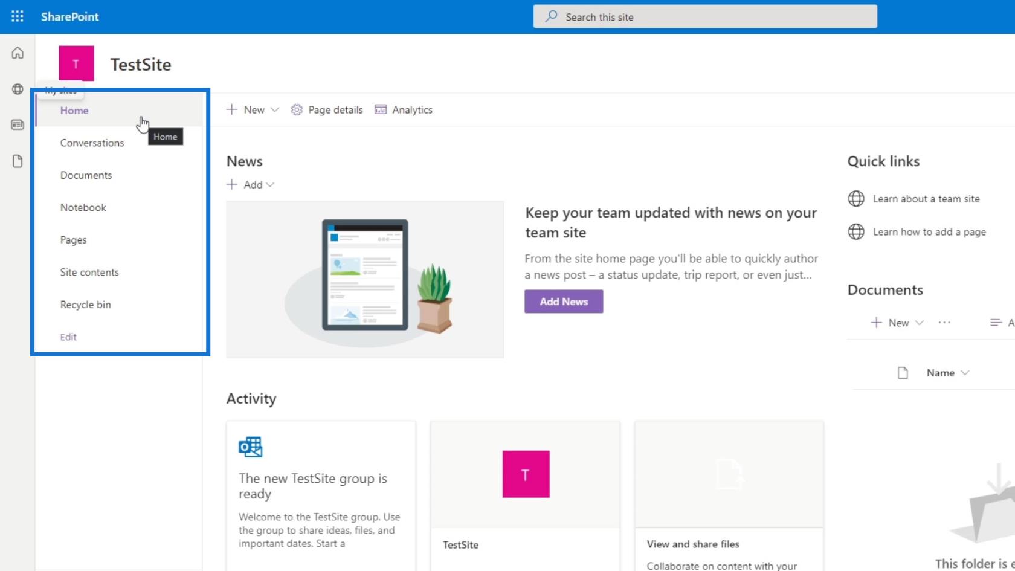Image resolution: width=1015 pixels, height=571 pixels.
Task: Click the plus icon beside New in the command bar
Action: pos(232,109)
